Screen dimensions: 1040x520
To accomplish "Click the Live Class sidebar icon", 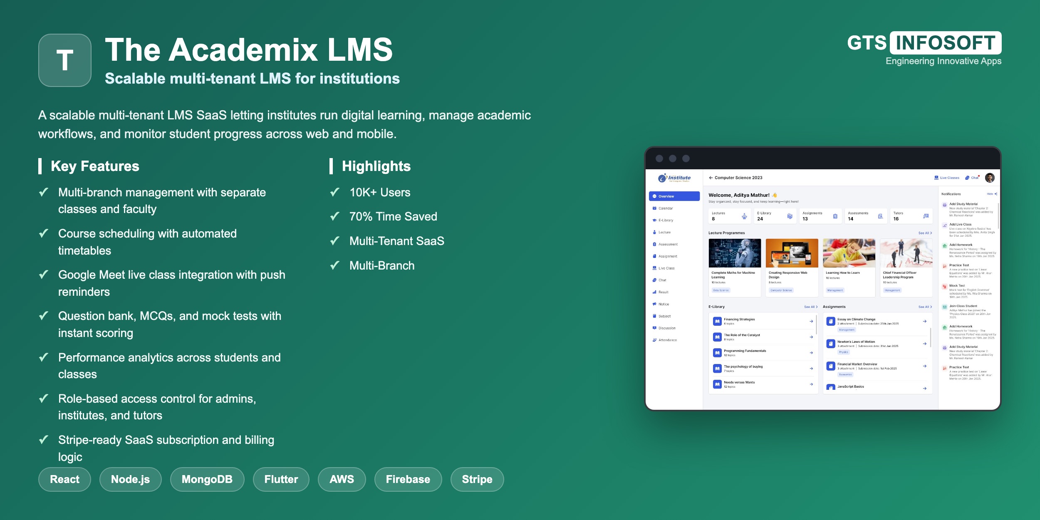I will (654, 268).
